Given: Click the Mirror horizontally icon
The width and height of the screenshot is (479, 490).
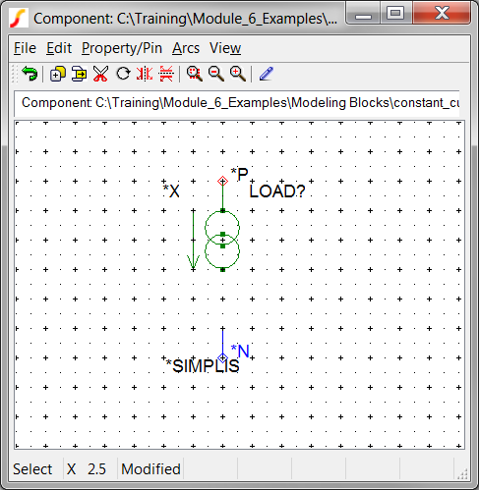Looking at the screenshot, I should click(145, 74).
